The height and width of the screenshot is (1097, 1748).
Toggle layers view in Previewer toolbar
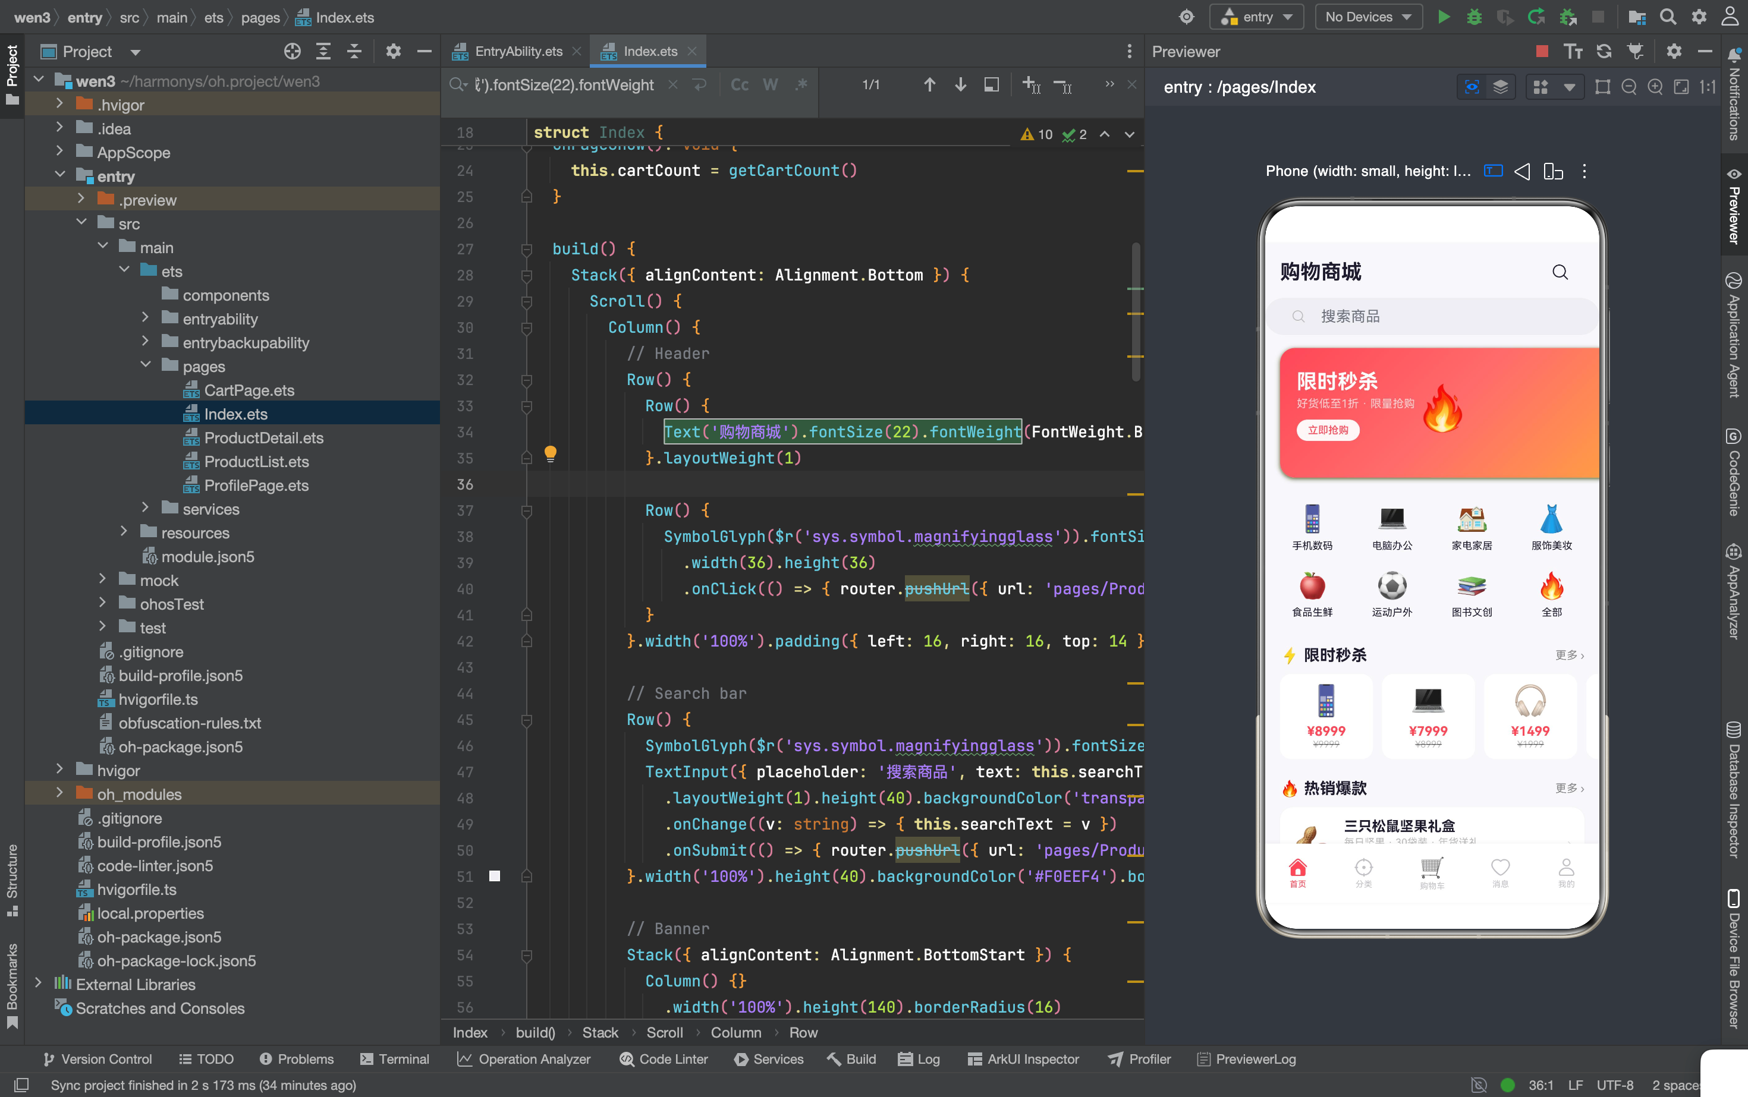pyautogui.click(x=1501, y=87)
